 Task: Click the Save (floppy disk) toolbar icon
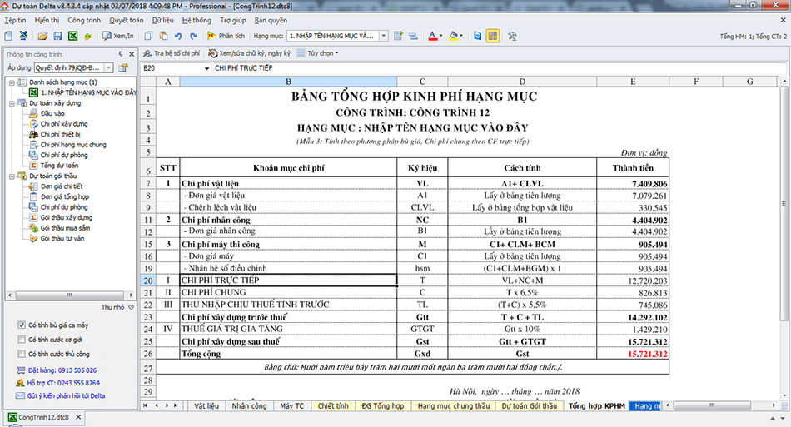[59, 37]
